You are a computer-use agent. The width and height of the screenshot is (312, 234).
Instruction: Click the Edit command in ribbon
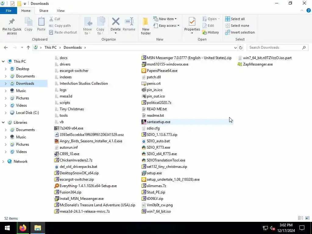208,26
